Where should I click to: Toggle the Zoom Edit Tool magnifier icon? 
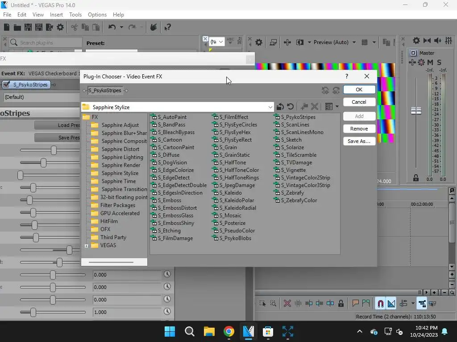(x=273, y=304)
